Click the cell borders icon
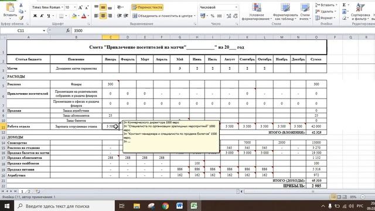The height and width of the screenshot is (211, 375). [61, 16]
